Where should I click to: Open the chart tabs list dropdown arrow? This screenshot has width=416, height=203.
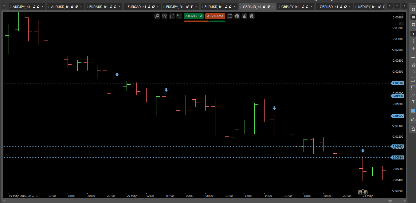(x=404, y=6)
